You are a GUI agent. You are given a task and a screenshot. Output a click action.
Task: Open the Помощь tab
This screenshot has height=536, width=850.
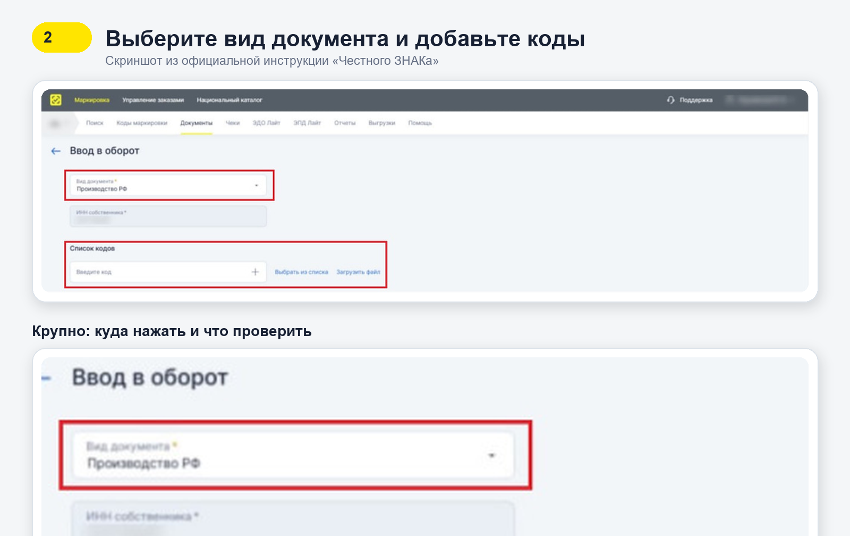click(420, 123)
